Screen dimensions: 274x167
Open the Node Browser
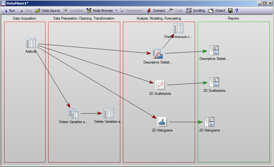pos(100,11)
